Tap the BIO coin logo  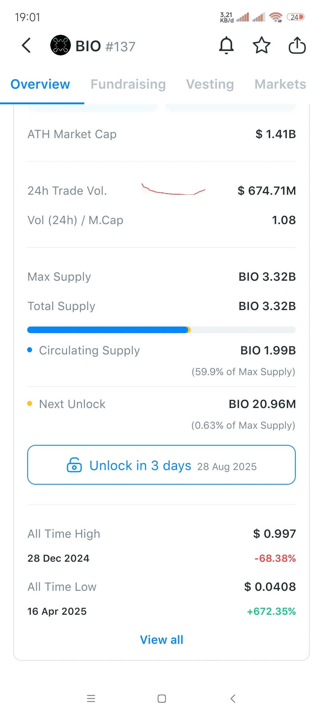click(60, 45)
